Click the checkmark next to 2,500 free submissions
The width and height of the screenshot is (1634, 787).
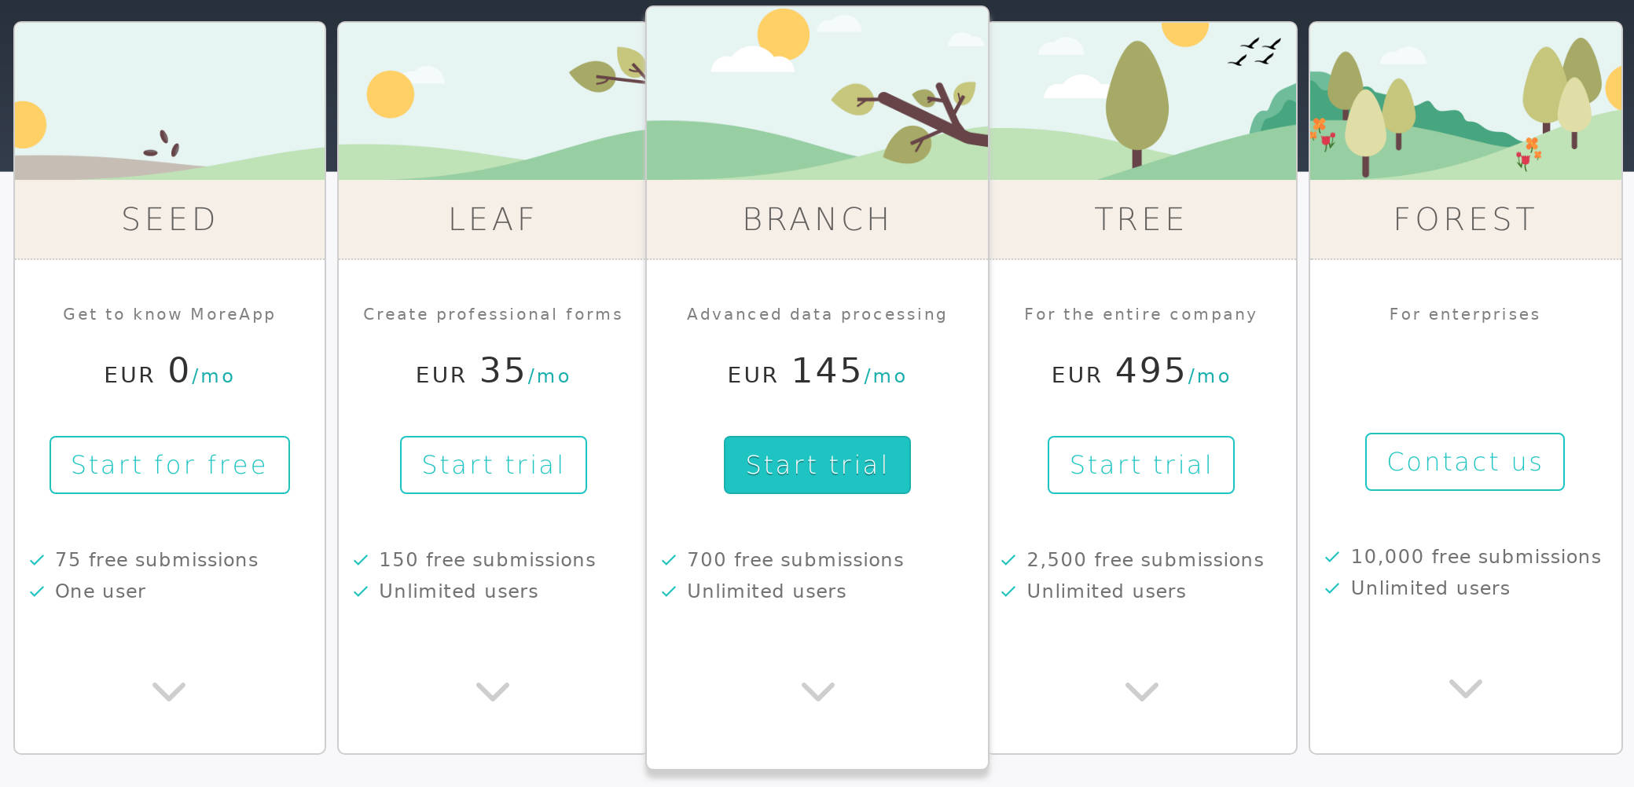(1008, 559)
